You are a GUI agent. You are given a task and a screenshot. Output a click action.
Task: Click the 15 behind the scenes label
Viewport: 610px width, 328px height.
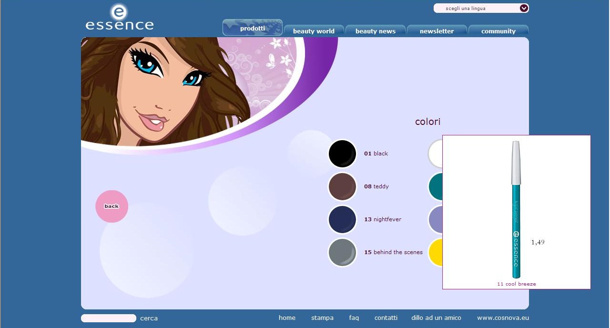393,252
